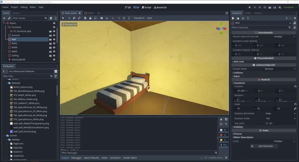Open the Project menu
The width and height of the screenshot is (299, 162).
click(14, 7)
